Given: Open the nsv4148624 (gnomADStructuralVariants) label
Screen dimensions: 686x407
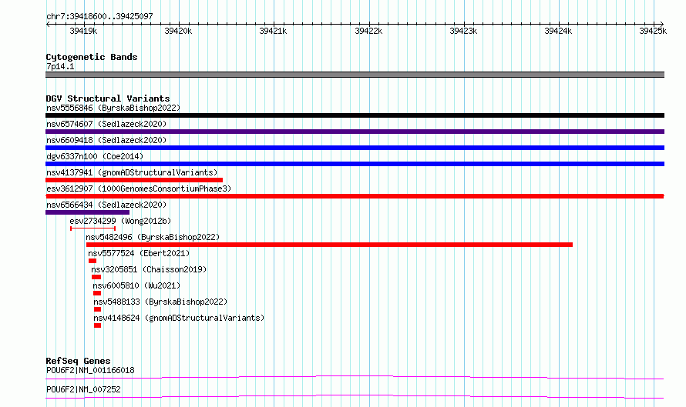Looking at the screenshot, I should (179, 318).
